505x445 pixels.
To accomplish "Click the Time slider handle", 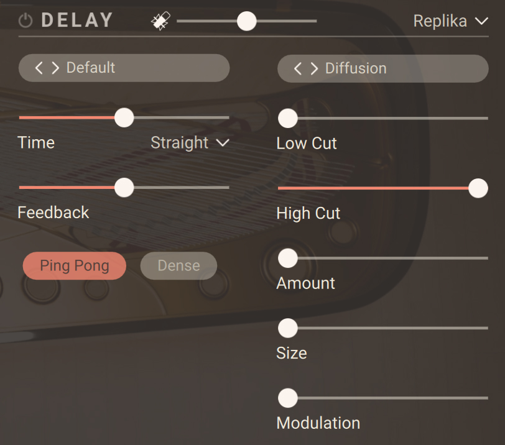I will (124, 117).
